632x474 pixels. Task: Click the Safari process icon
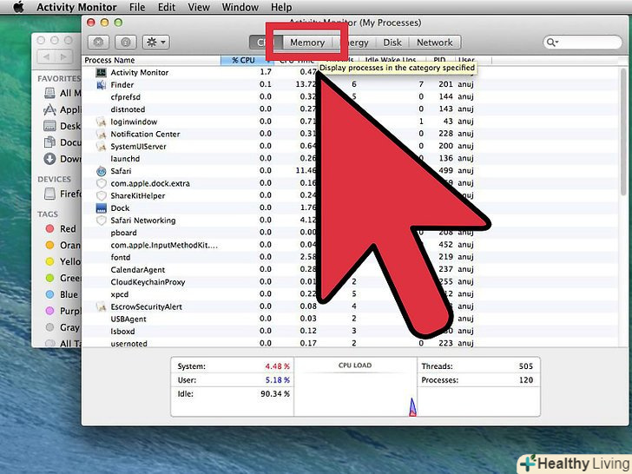[102, 171]
